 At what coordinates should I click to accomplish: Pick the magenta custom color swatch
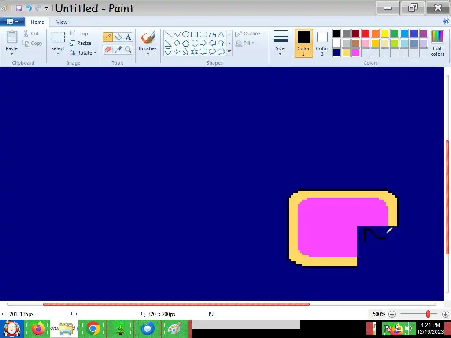click(x=356, y=53)
